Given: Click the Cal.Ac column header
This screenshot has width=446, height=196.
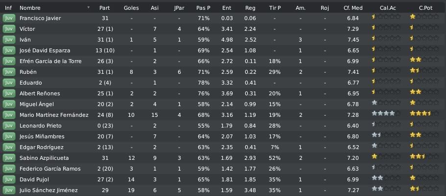Looking at the screenshot, I should point(388,8).
